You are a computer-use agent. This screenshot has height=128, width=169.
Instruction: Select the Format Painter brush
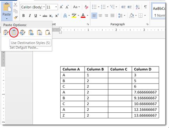(16, 17)
